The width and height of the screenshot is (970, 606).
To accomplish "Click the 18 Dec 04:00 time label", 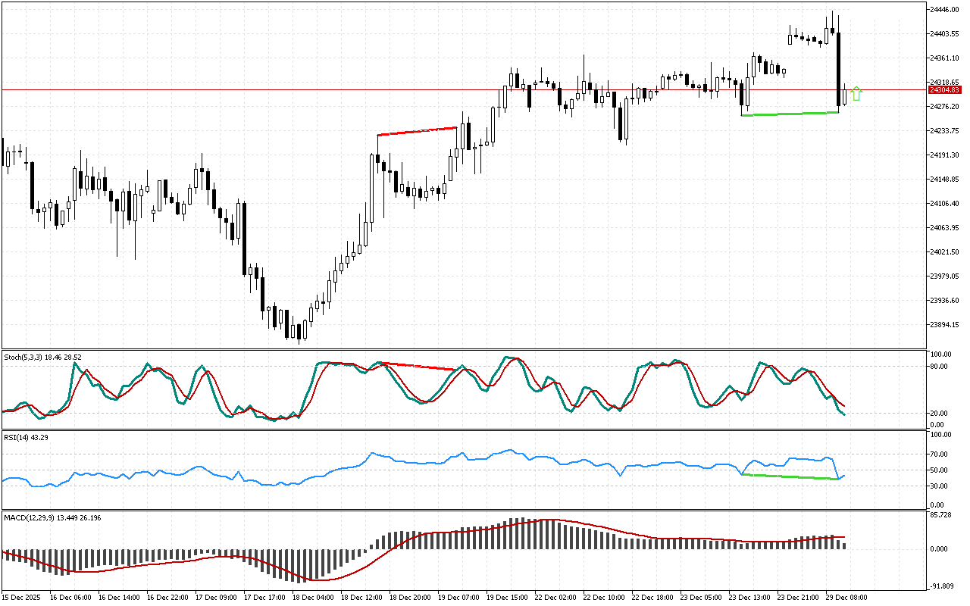I will click(x=314, y=597).
